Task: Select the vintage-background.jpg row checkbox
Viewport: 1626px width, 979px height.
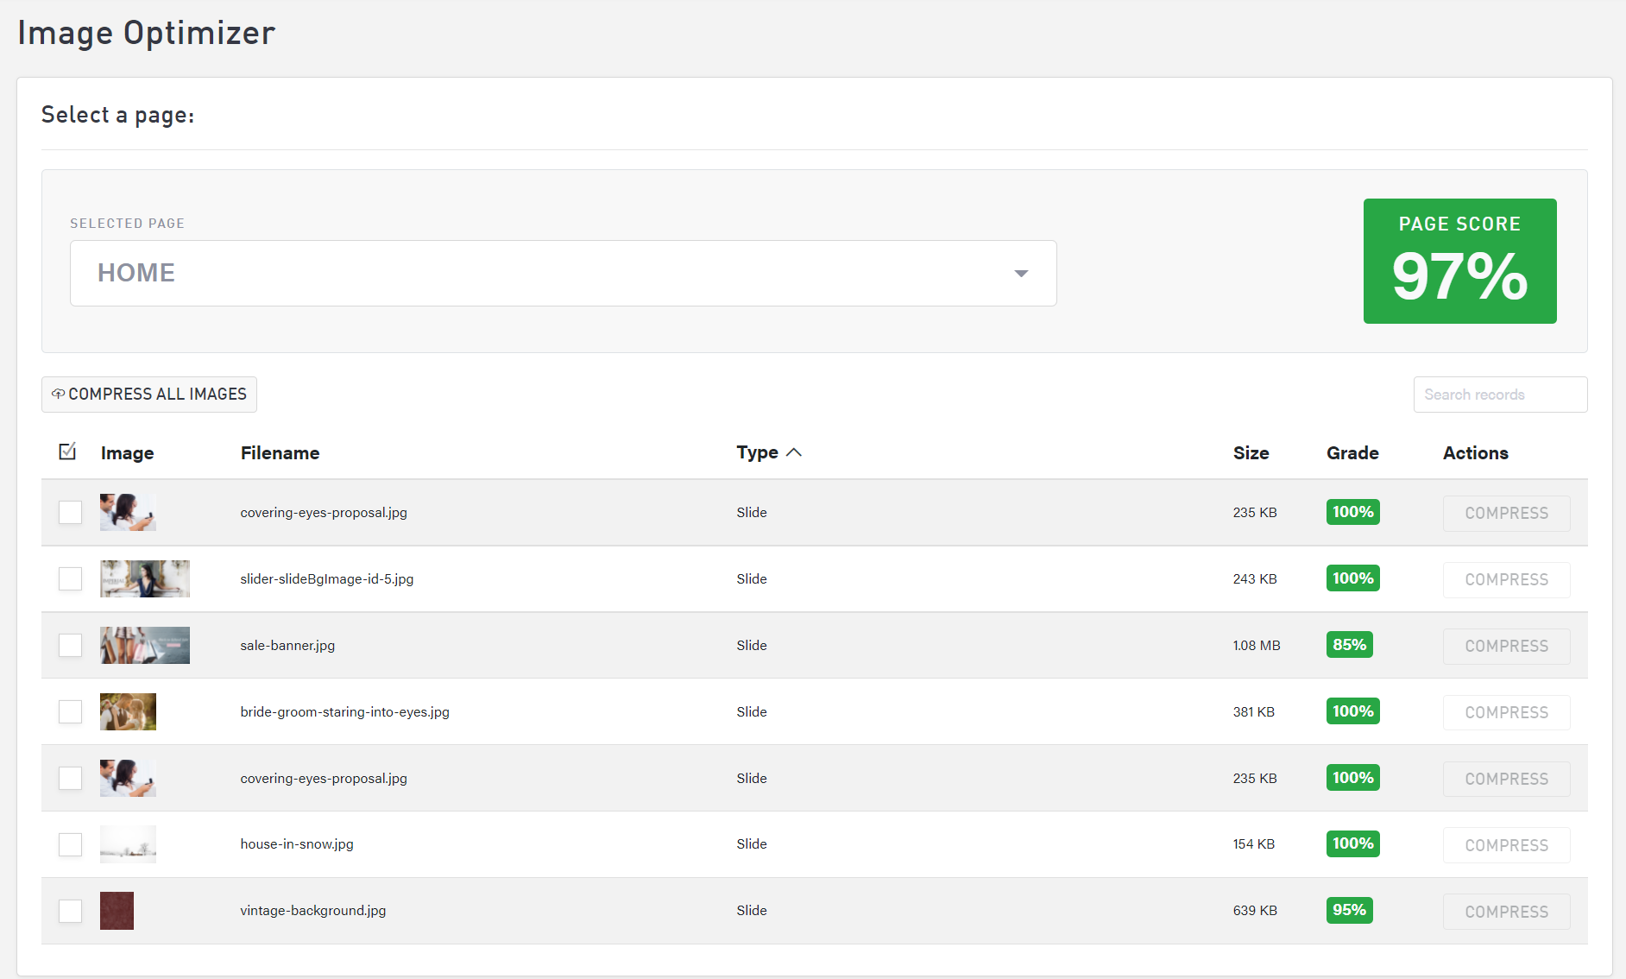Action: pos(70,911)
